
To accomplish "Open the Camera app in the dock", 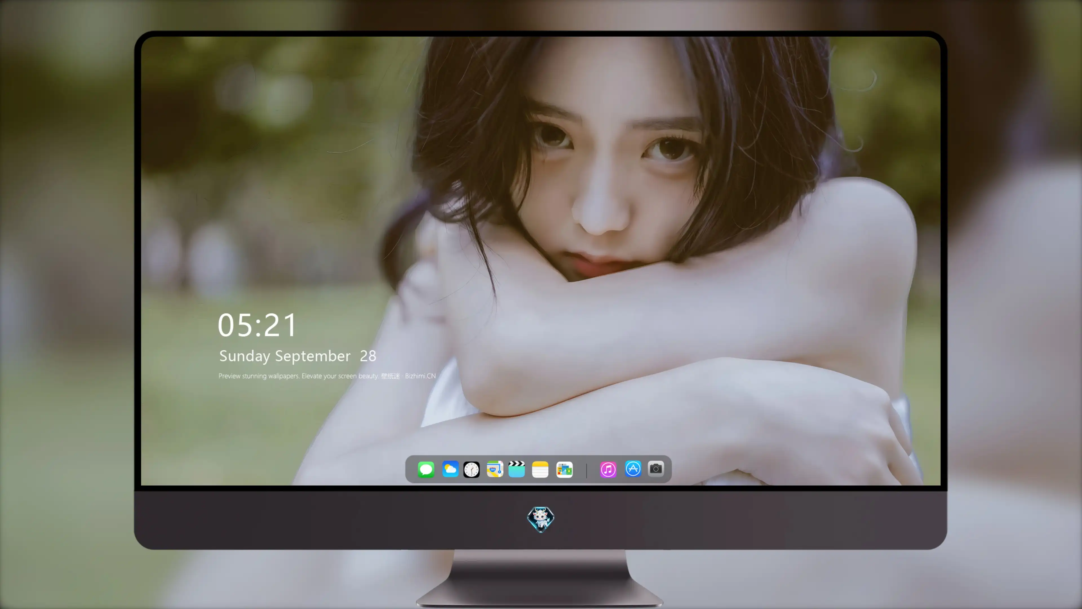I will [656, 469].
